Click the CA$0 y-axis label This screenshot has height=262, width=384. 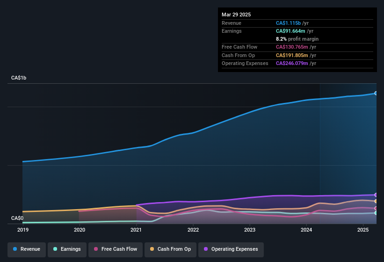coord(17,218)
